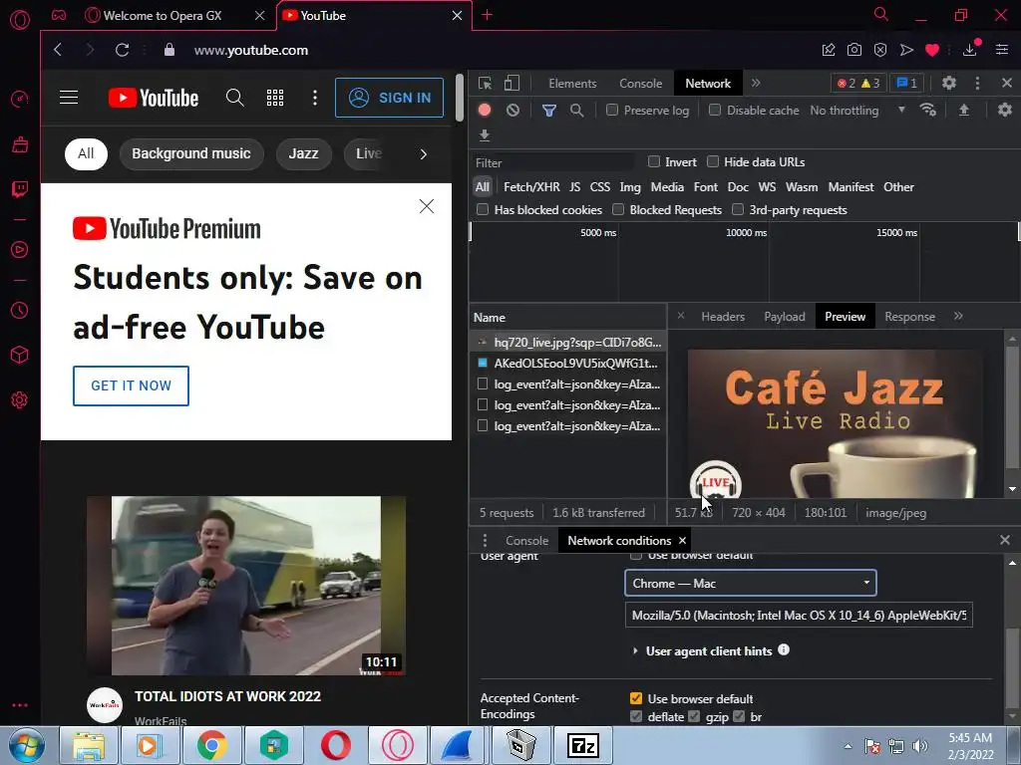Select Background music chip
The image size is (1021, 765).
(191, 154)
